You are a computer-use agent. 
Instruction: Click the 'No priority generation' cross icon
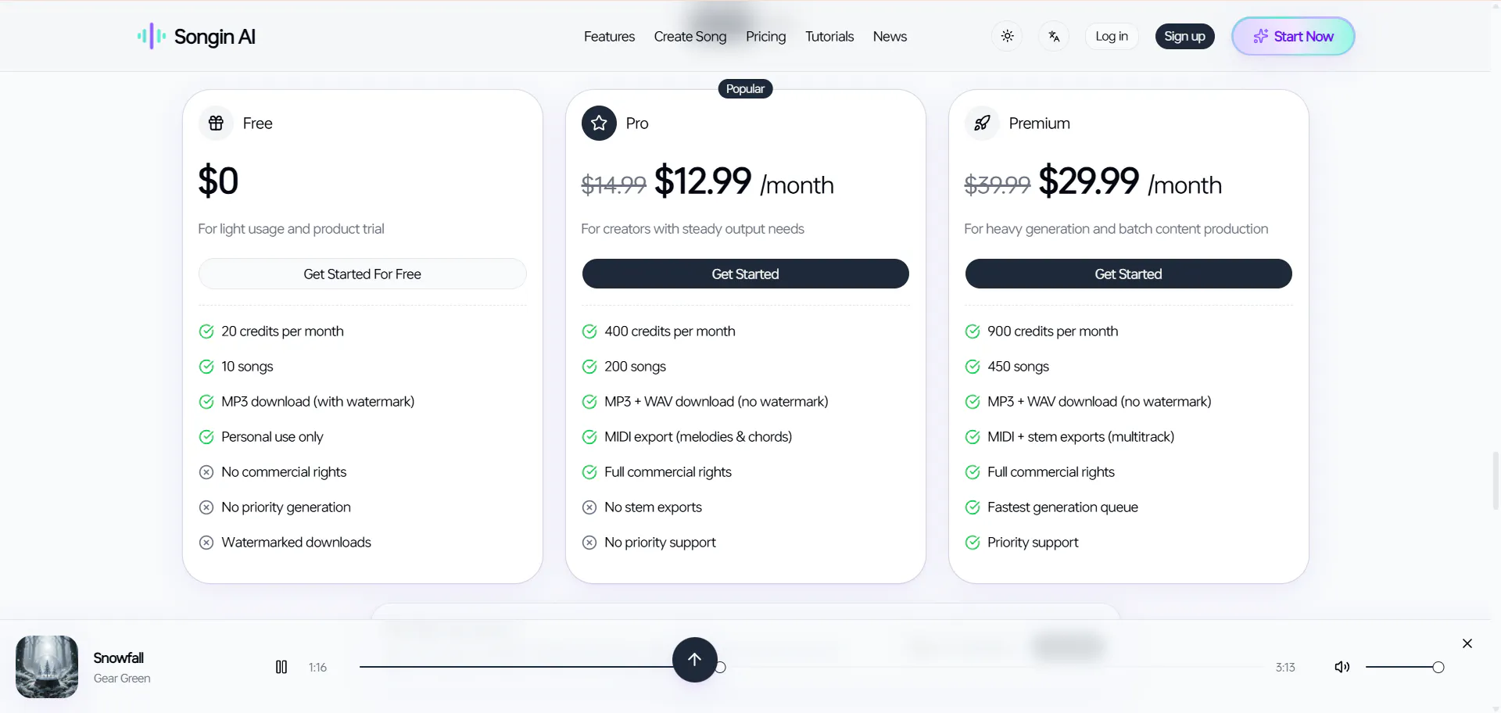[x=206, y=507]
